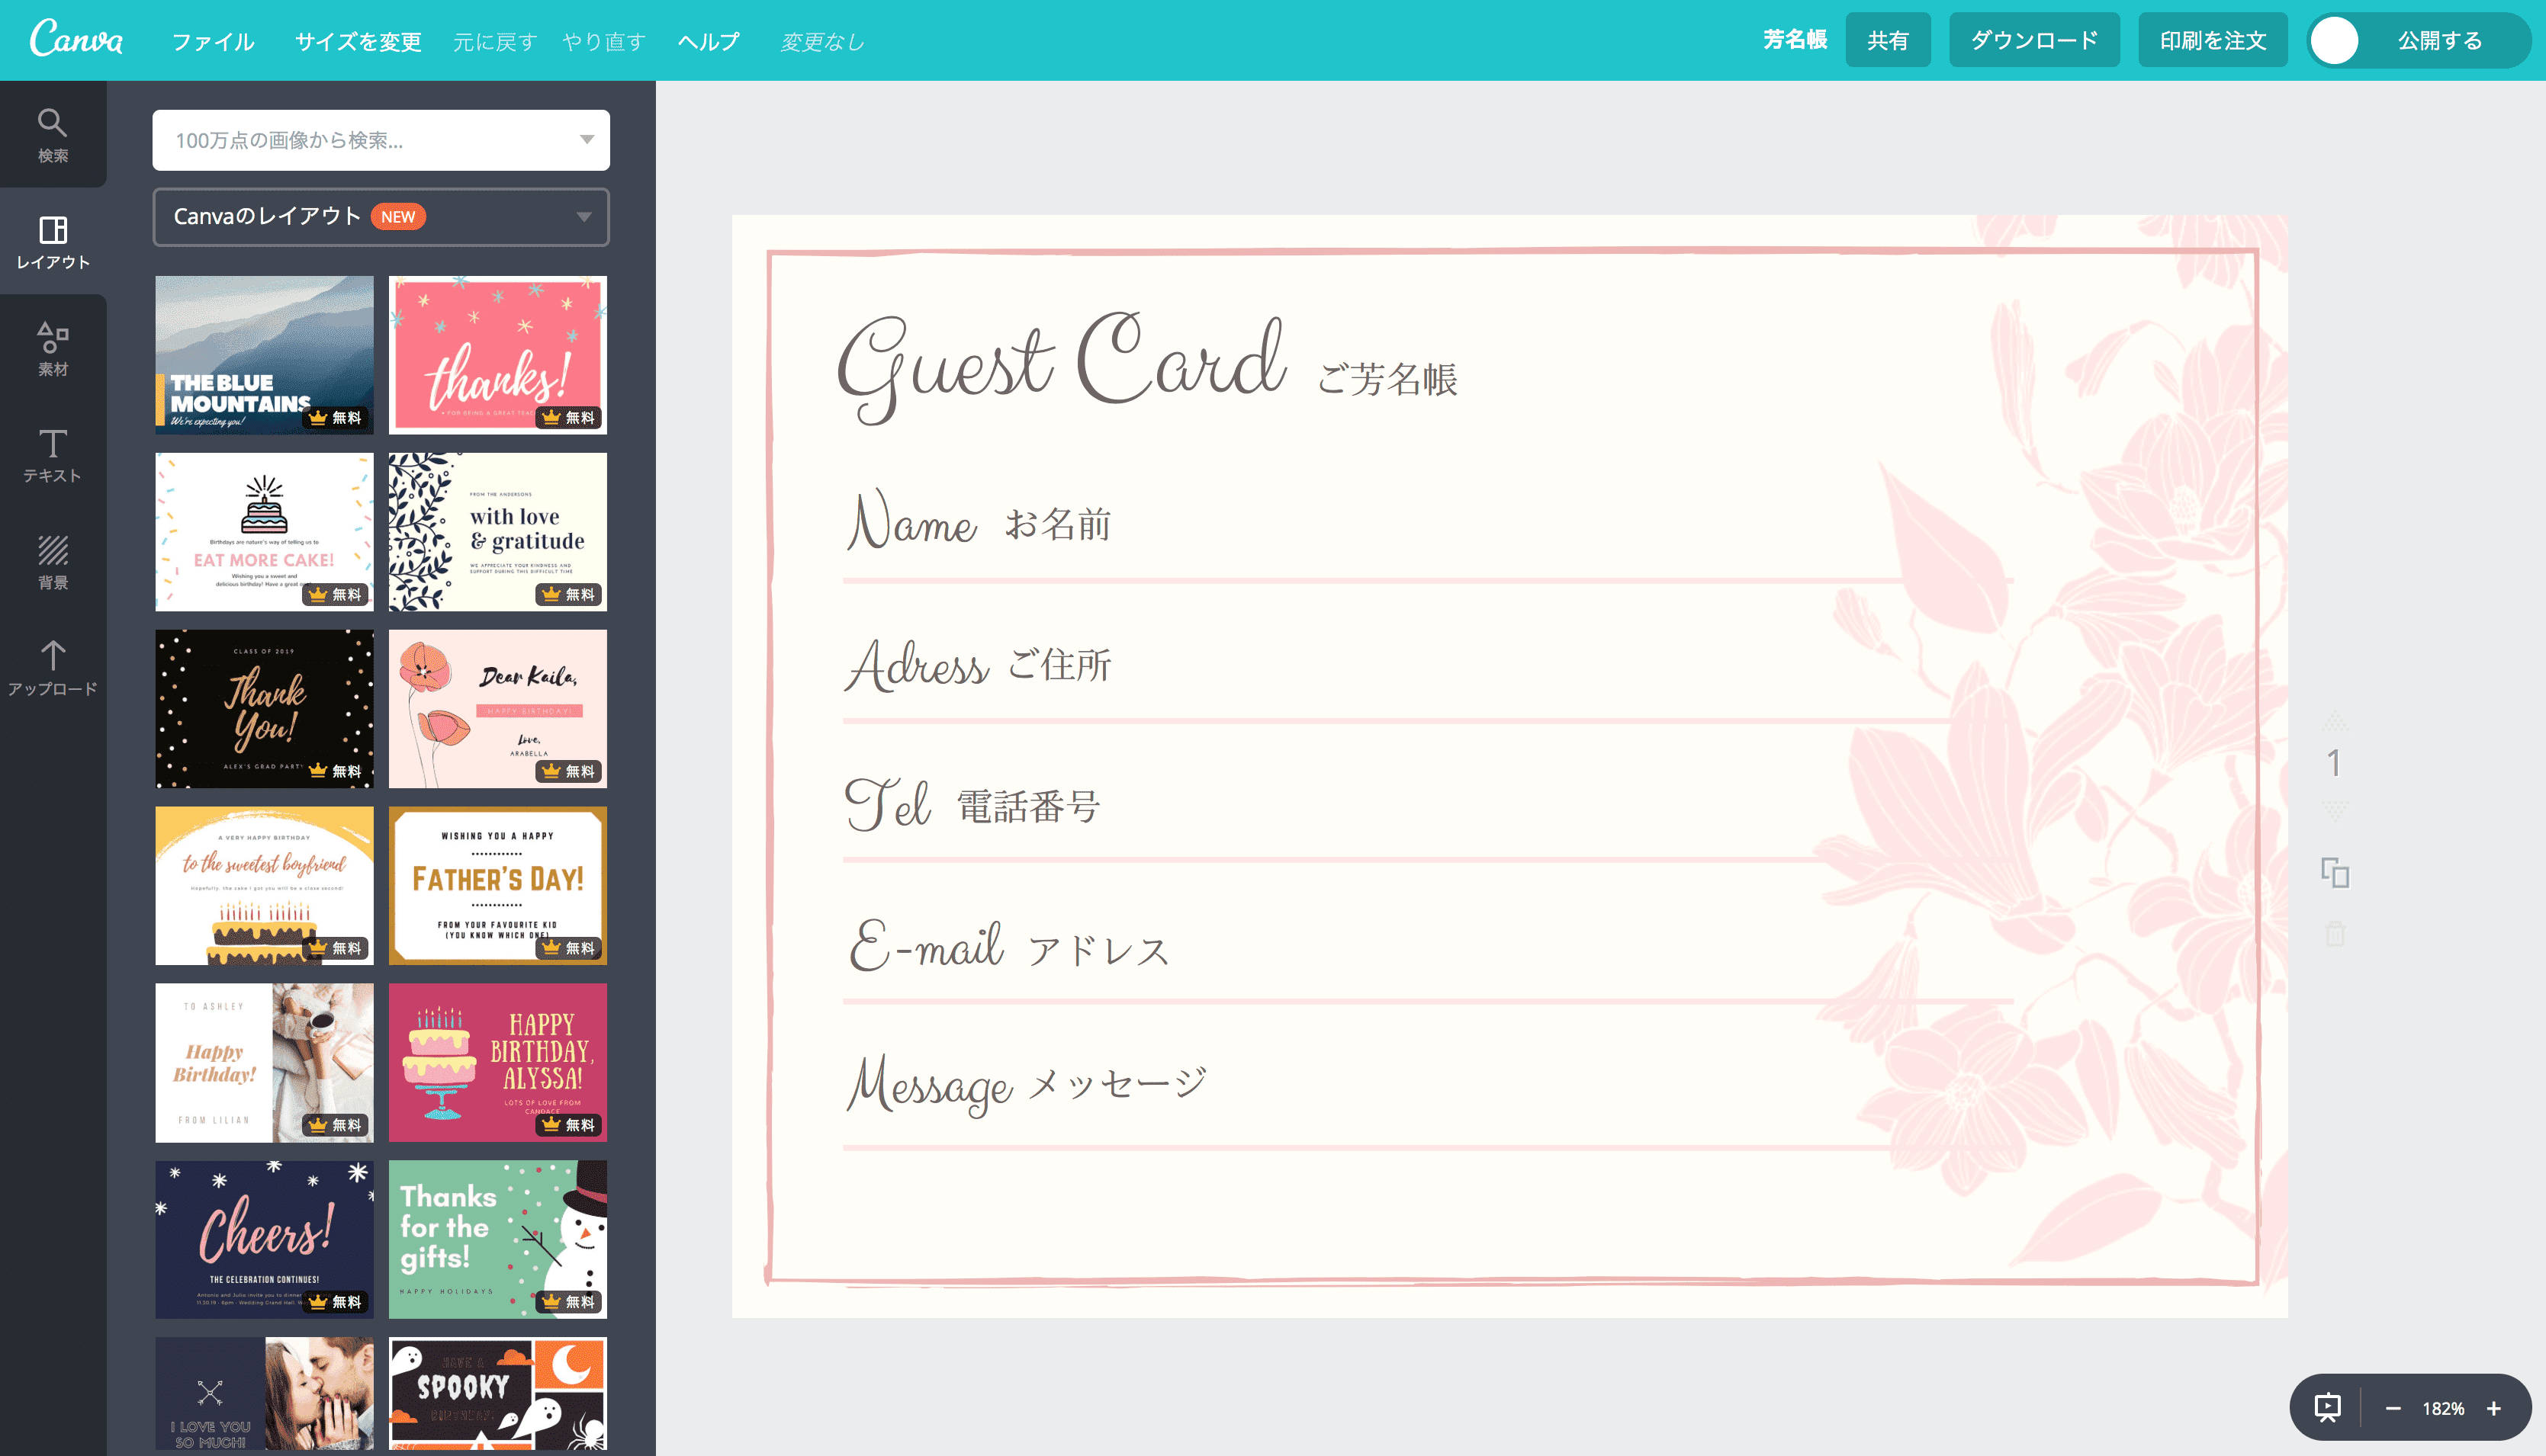Select the Happy Birthday Ashley layout

point(264,1063)
